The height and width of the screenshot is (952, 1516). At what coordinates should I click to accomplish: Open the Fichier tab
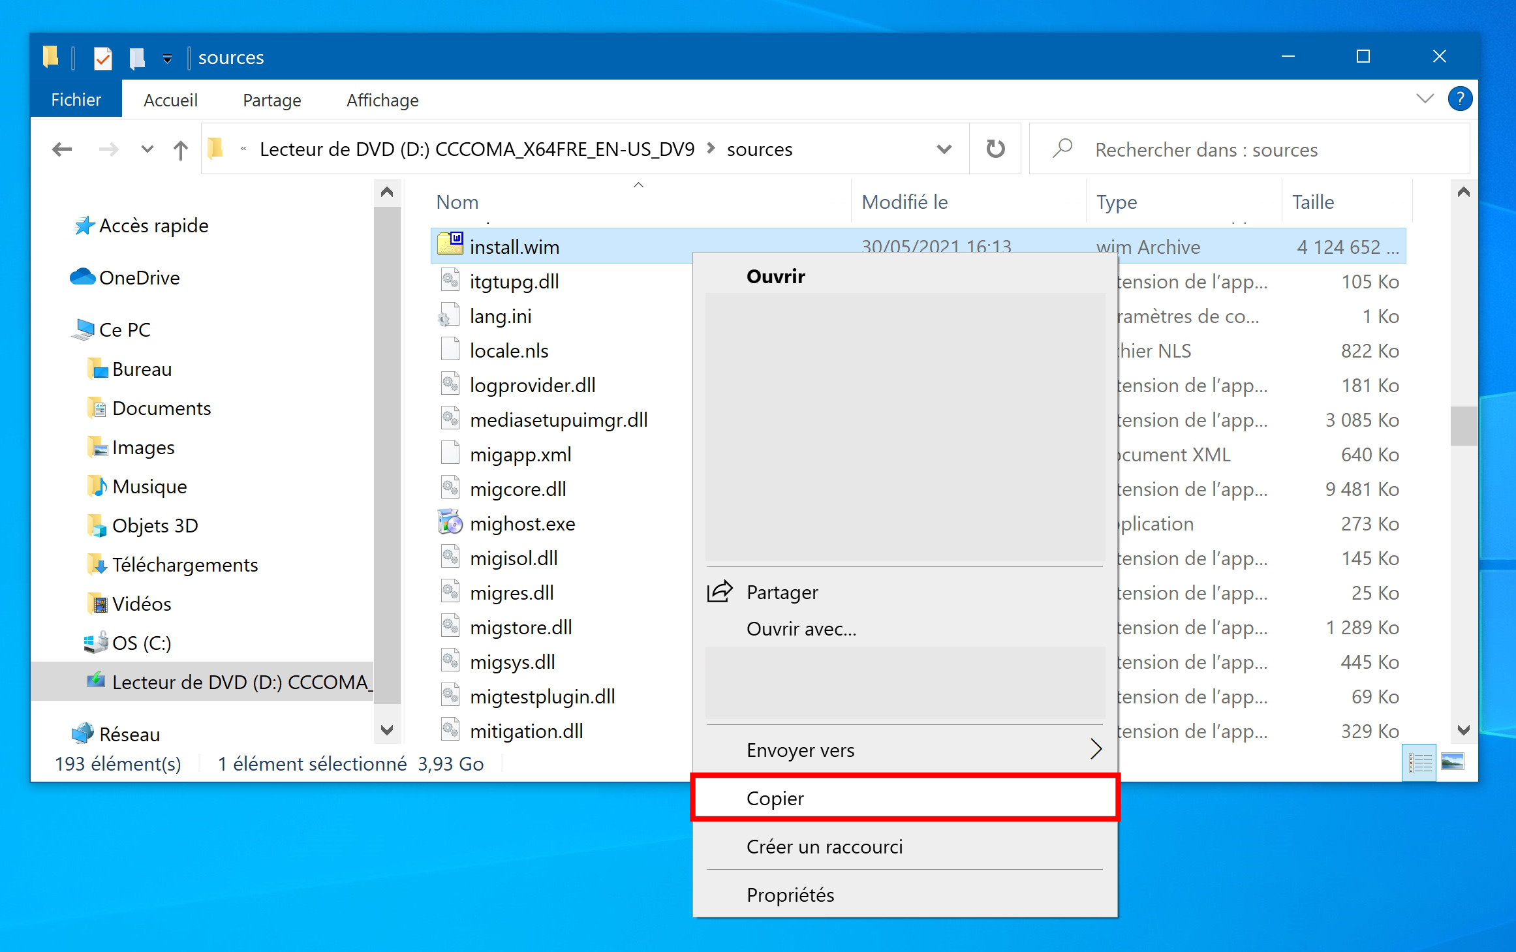click(76, 99)
